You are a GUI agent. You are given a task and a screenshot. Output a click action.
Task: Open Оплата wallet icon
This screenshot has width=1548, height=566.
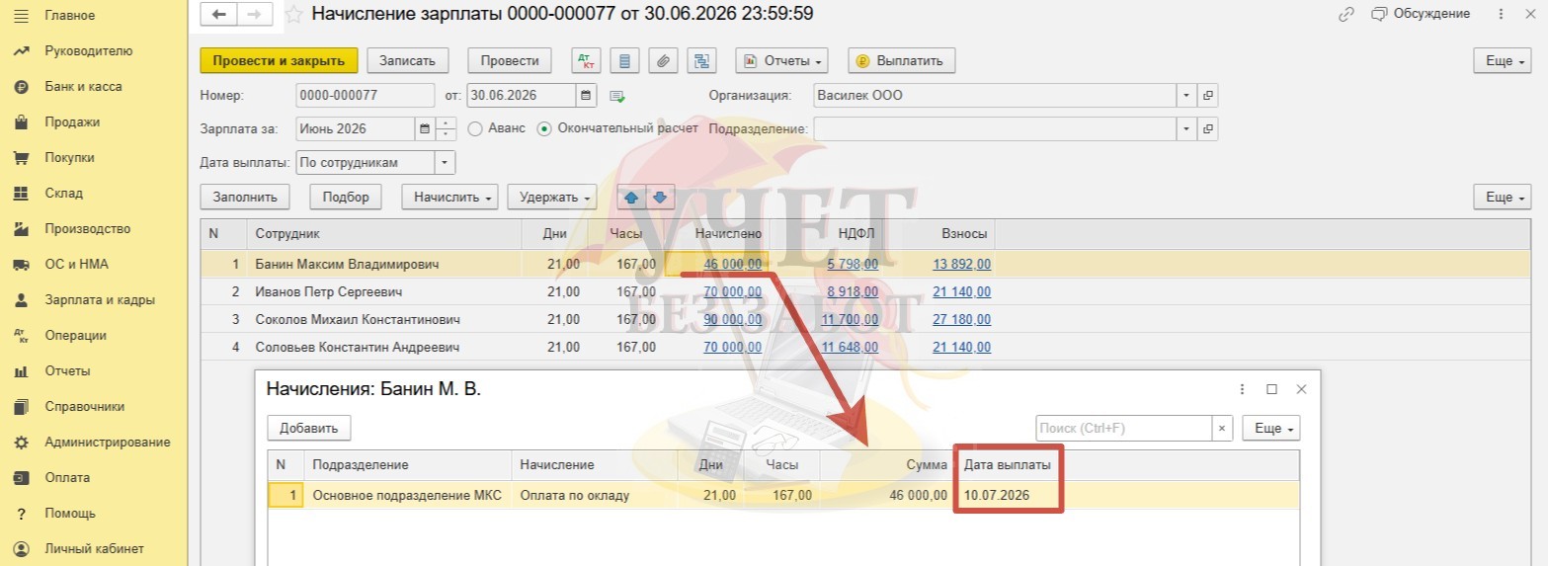(20, 478)
